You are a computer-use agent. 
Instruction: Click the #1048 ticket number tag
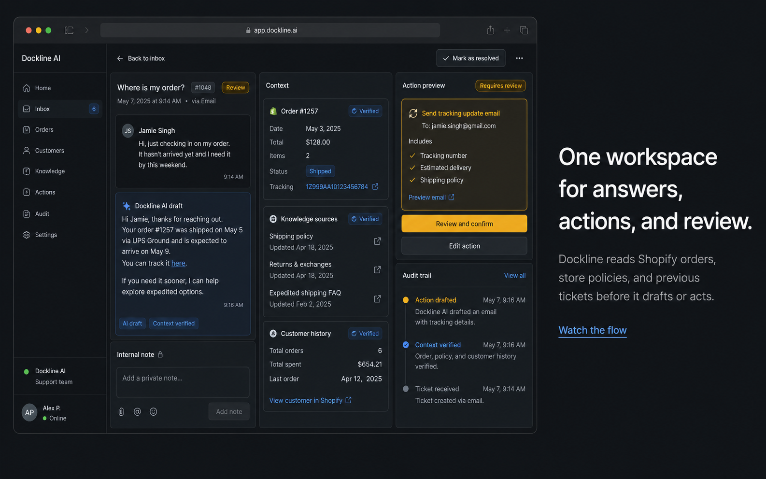(x=203, y=87)
